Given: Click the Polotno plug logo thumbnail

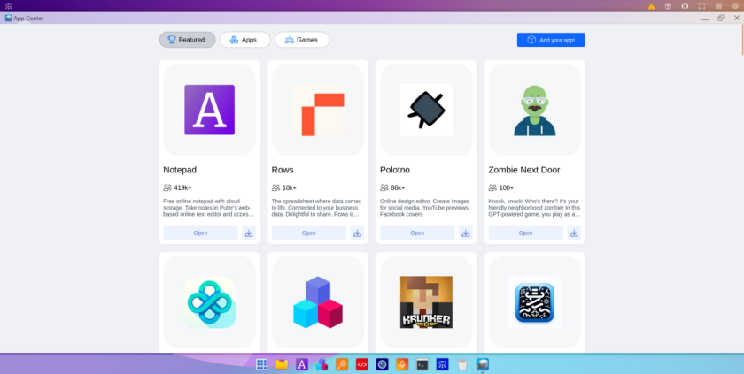Looking at the screenshot, I should (426, 110).
